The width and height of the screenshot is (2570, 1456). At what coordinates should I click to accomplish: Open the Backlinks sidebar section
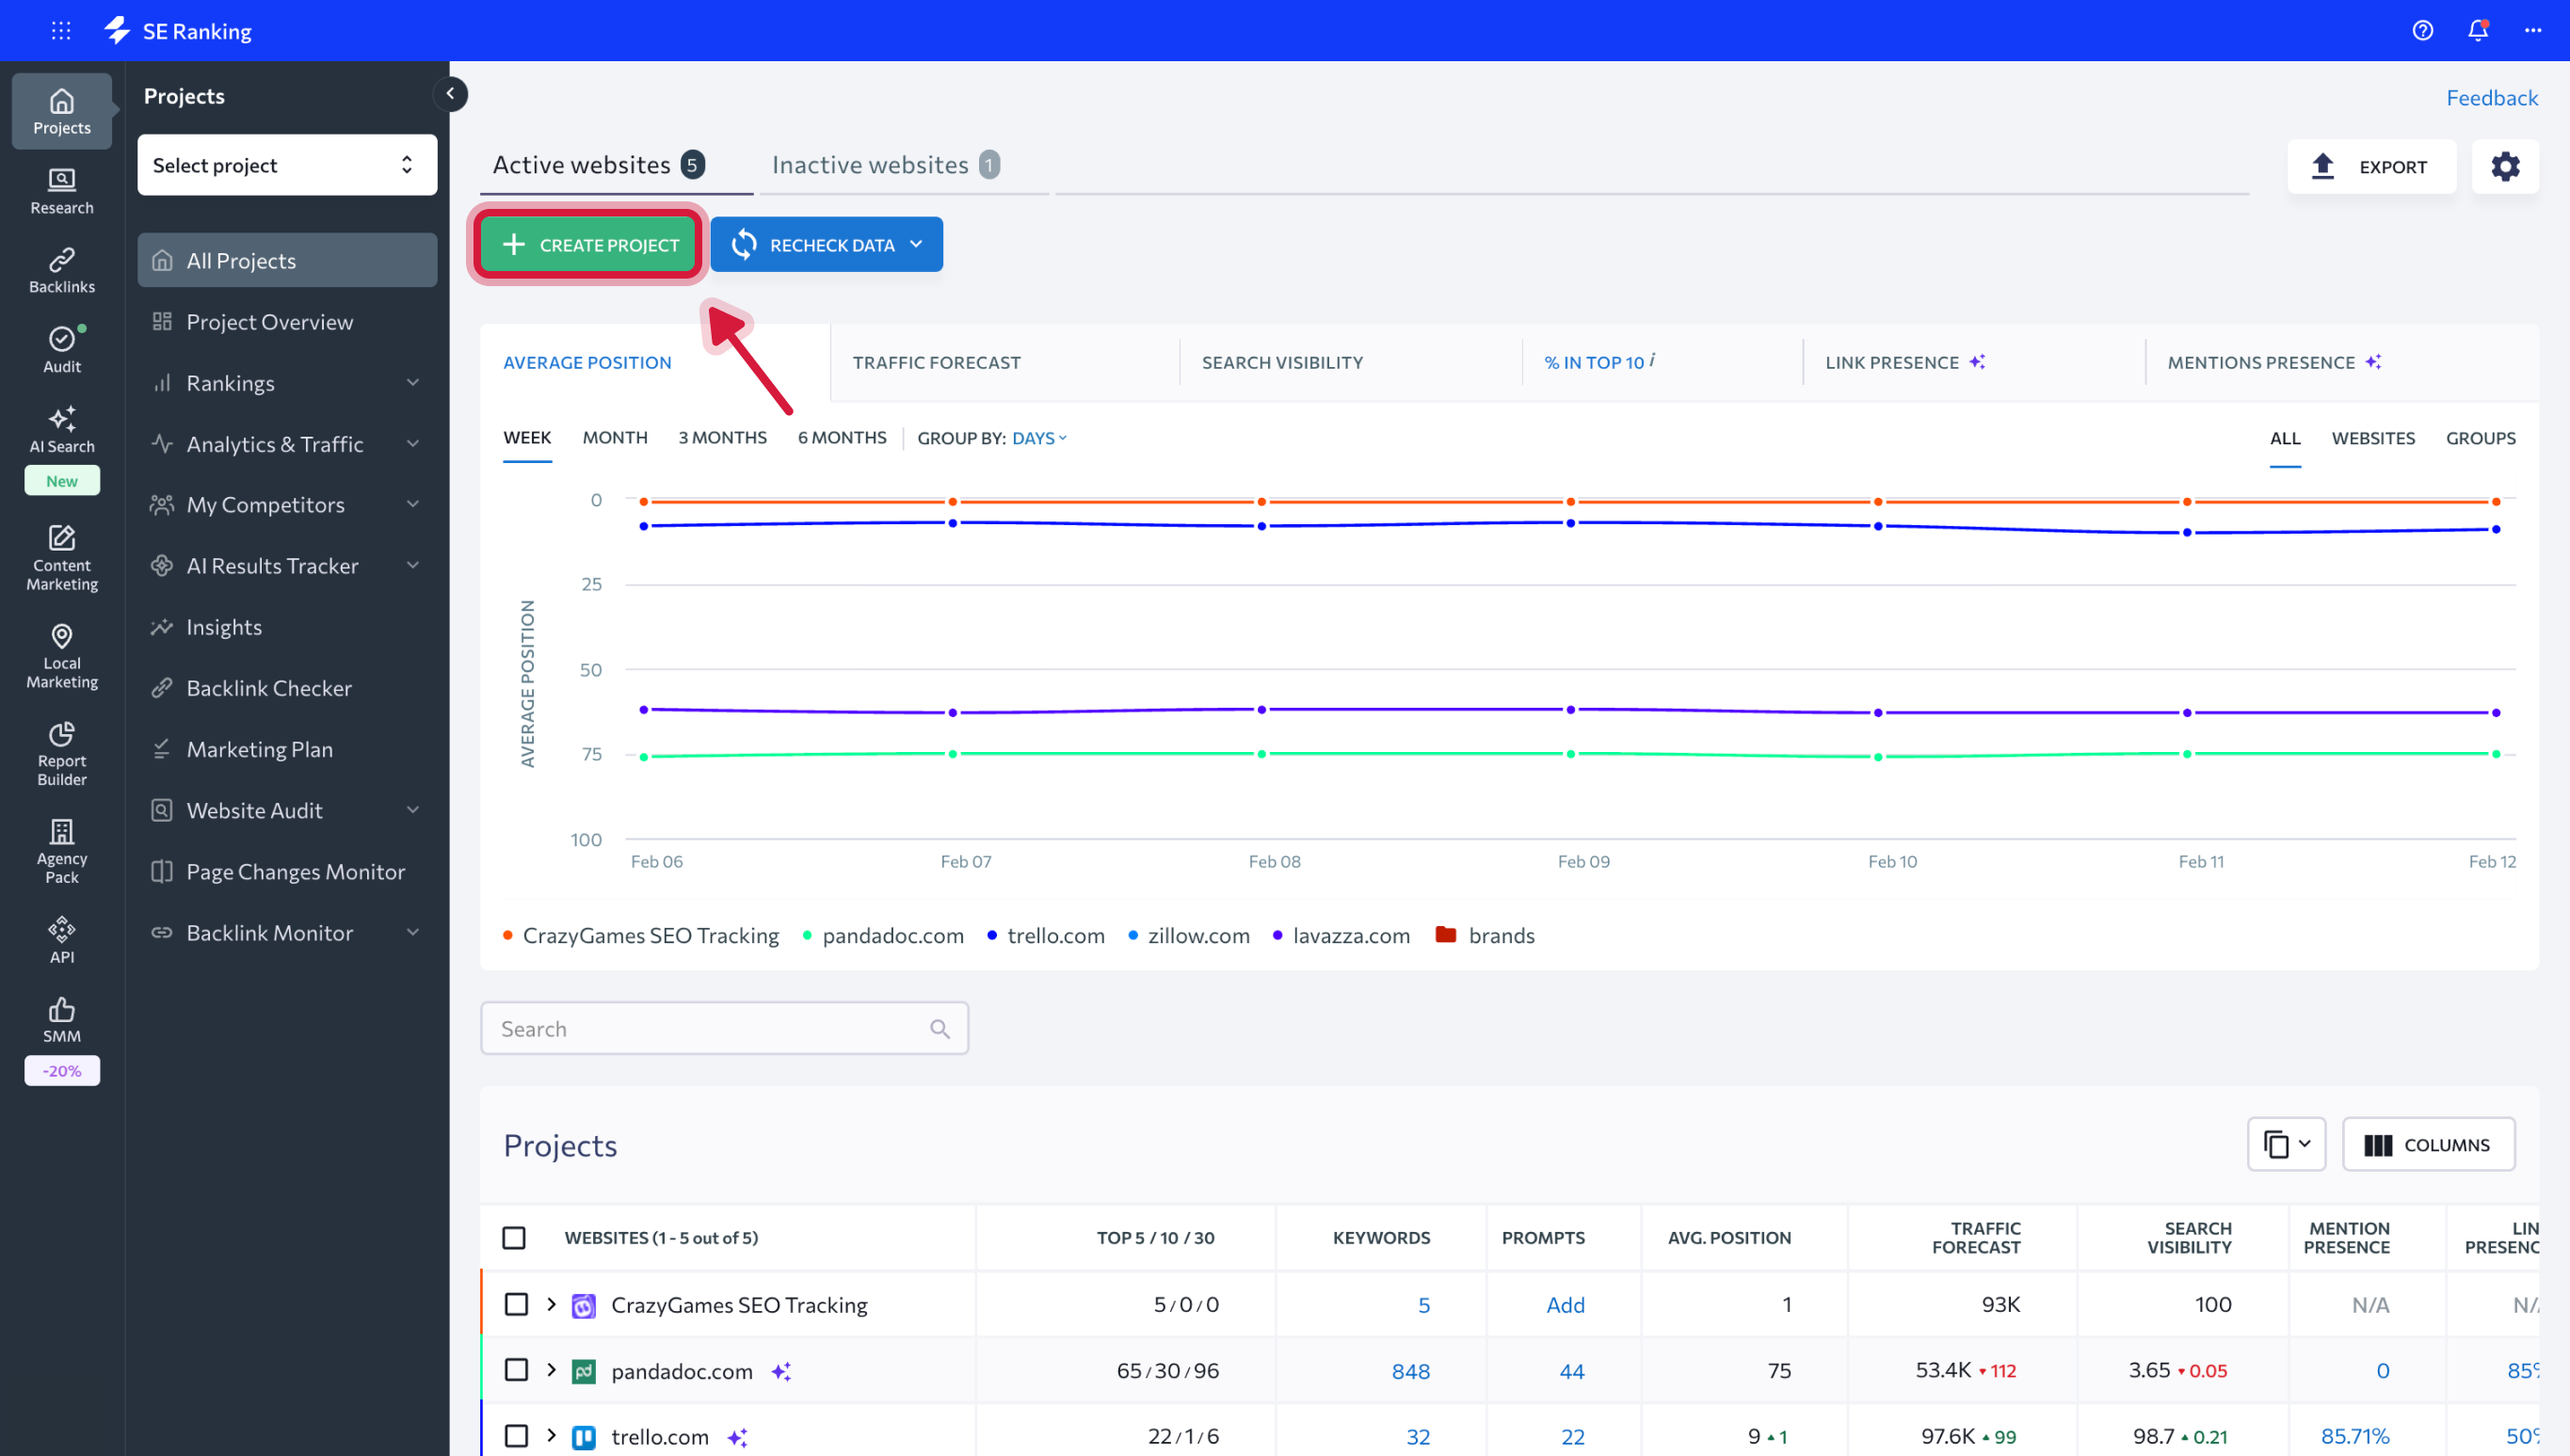pos(61,270)
